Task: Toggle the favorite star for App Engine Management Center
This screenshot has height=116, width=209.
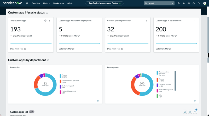Action: (120, 3)
